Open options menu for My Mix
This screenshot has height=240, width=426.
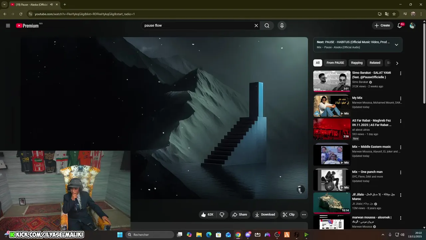(x=401, y=99)
